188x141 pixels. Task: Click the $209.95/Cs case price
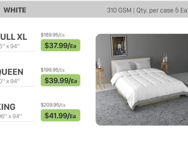(x=53, y=105)
